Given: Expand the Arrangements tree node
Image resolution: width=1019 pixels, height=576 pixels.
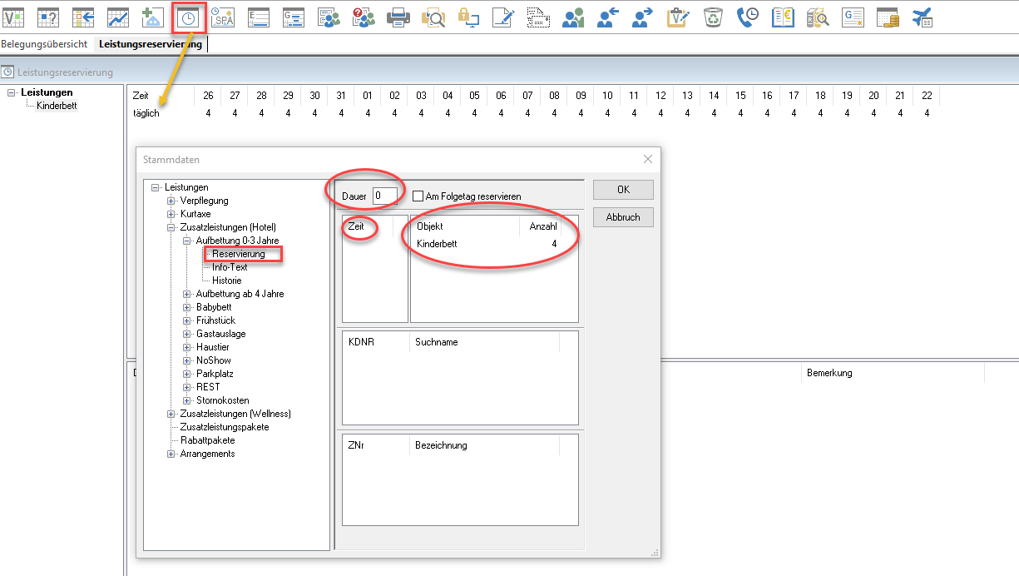Looking at the screenshot, I should click(171, 454).
